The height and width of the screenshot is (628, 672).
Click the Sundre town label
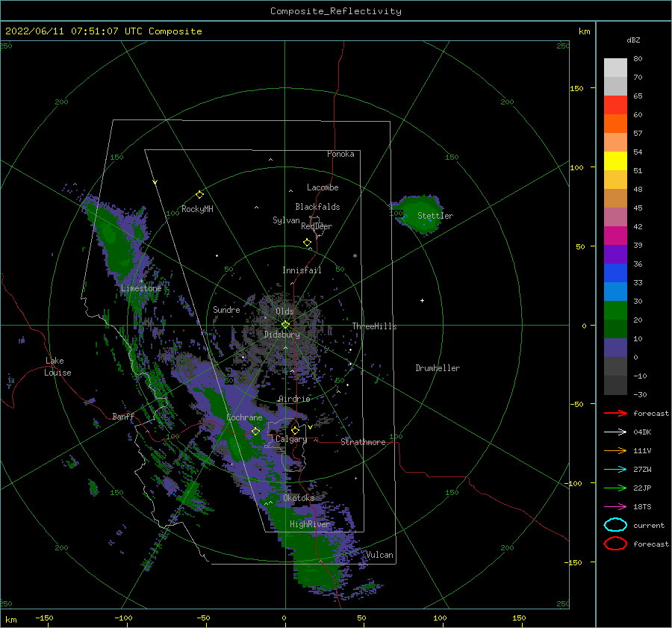coord(226,309)
